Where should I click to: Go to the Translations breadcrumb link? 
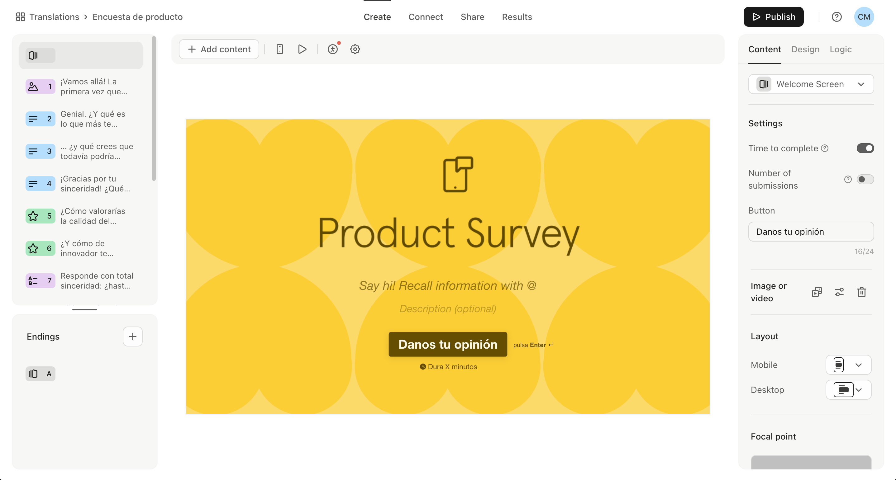coord(54,17)
